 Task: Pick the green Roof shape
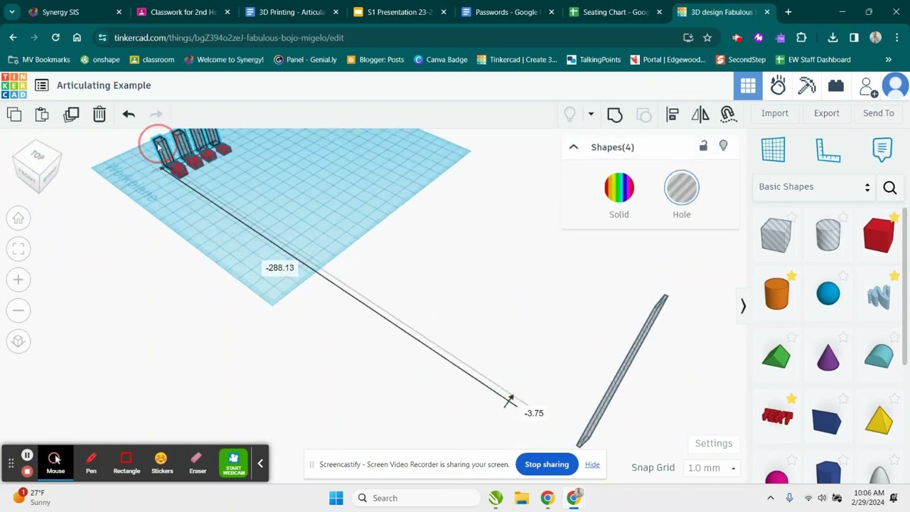point(776,356)
